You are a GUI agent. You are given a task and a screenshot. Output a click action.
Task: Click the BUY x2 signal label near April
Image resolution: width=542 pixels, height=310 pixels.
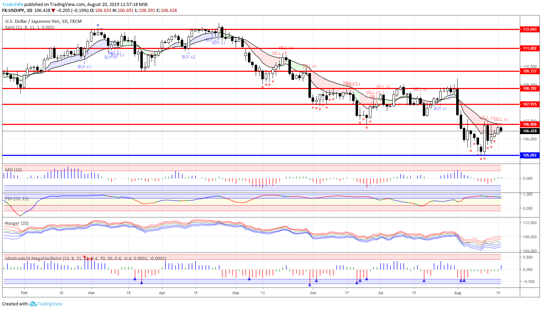pyautogui.click(x=189, y=57)
